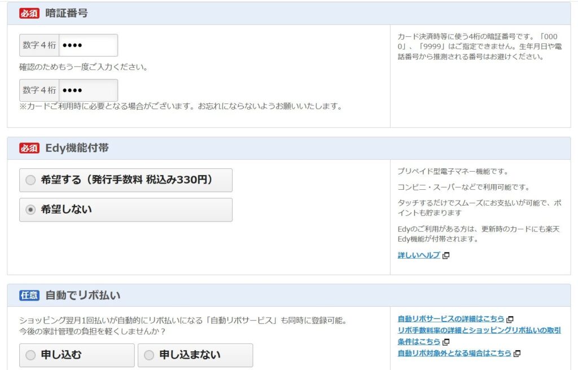578x370 pixels.
Task: Click the Edy機能付帯 section heading
Action: (77, 148)
